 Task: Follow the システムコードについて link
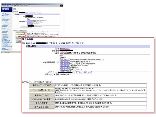(83, 72)
